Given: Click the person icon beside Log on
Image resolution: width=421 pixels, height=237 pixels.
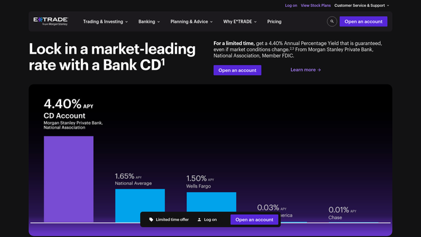Looking at the screenshot, I should click(x=199, y=220).
